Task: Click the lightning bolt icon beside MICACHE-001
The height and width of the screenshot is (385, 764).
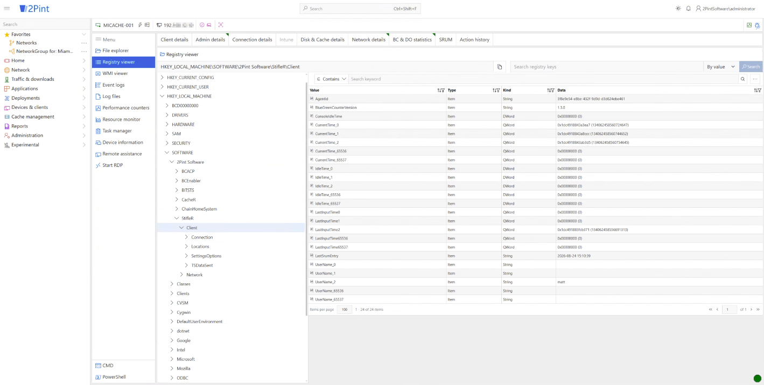Action: [x=140, y=25]
